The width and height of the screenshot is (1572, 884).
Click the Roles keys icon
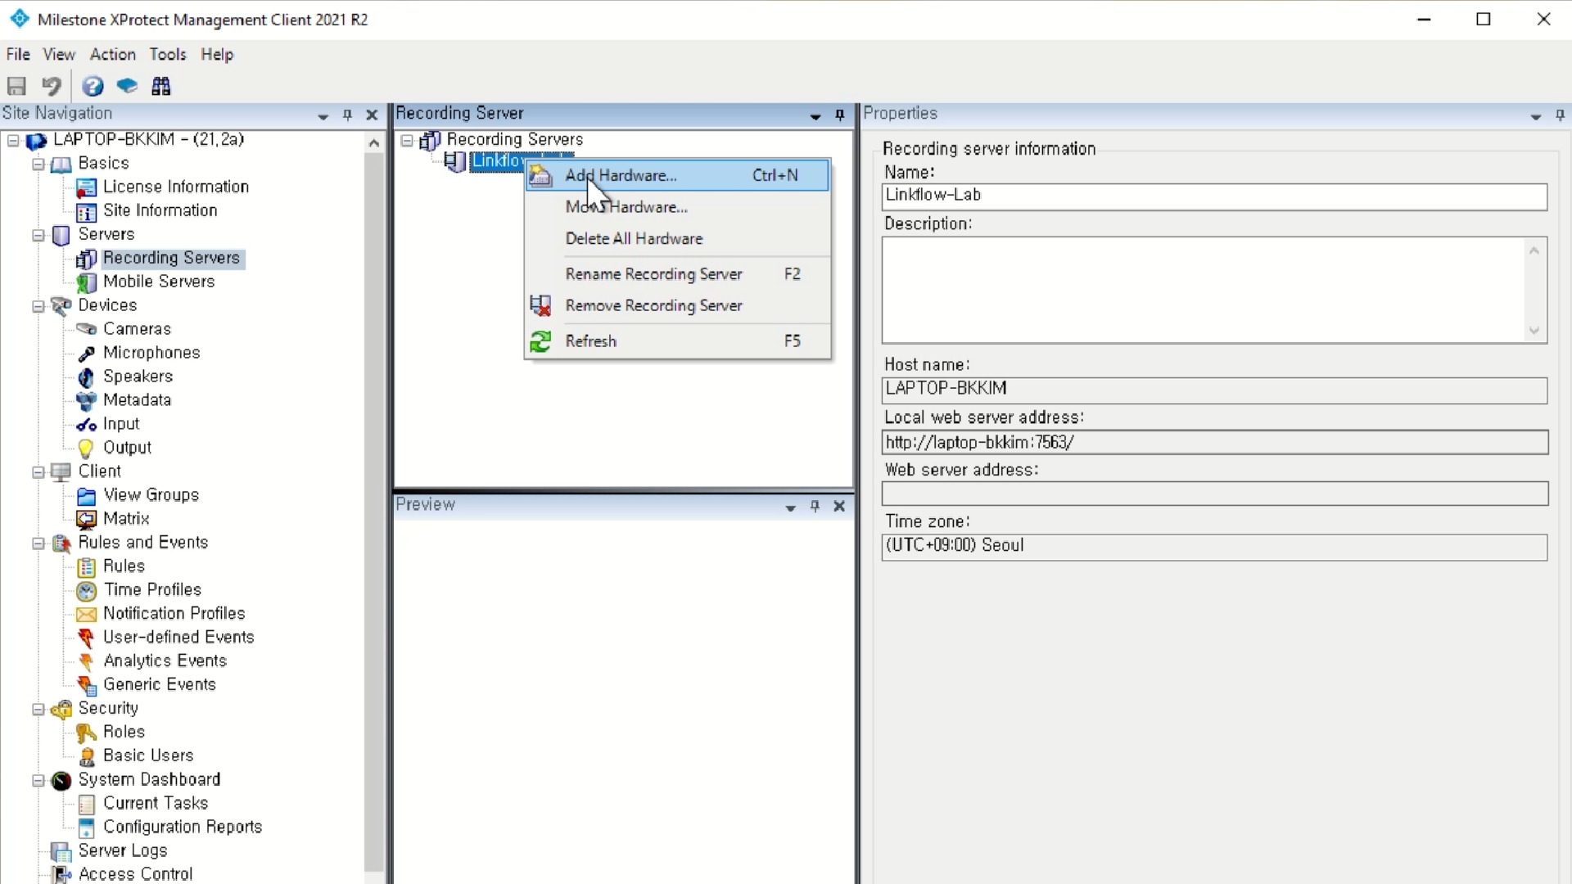coord(86,733)
